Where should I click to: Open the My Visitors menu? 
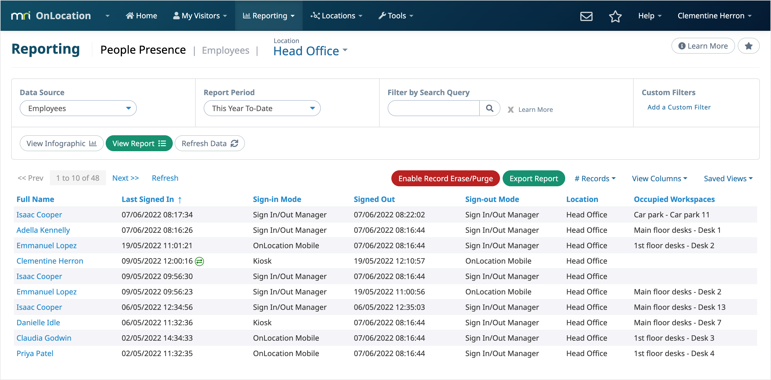coord(200,16)
